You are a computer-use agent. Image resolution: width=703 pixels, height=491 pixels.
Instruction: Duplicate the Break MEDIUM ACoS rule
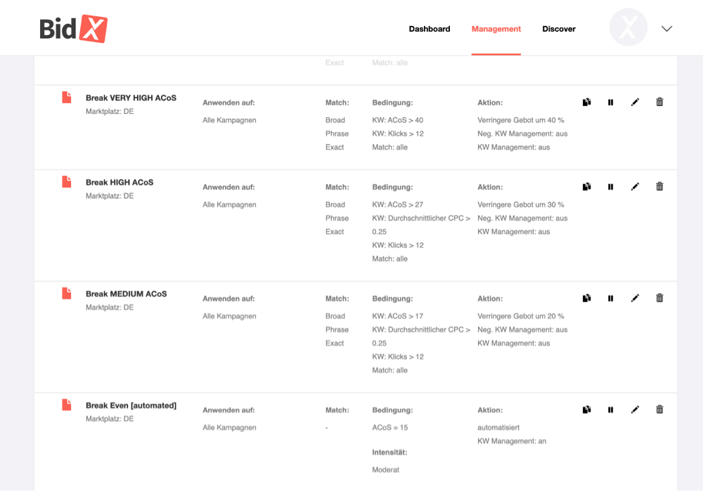(586, 298)
